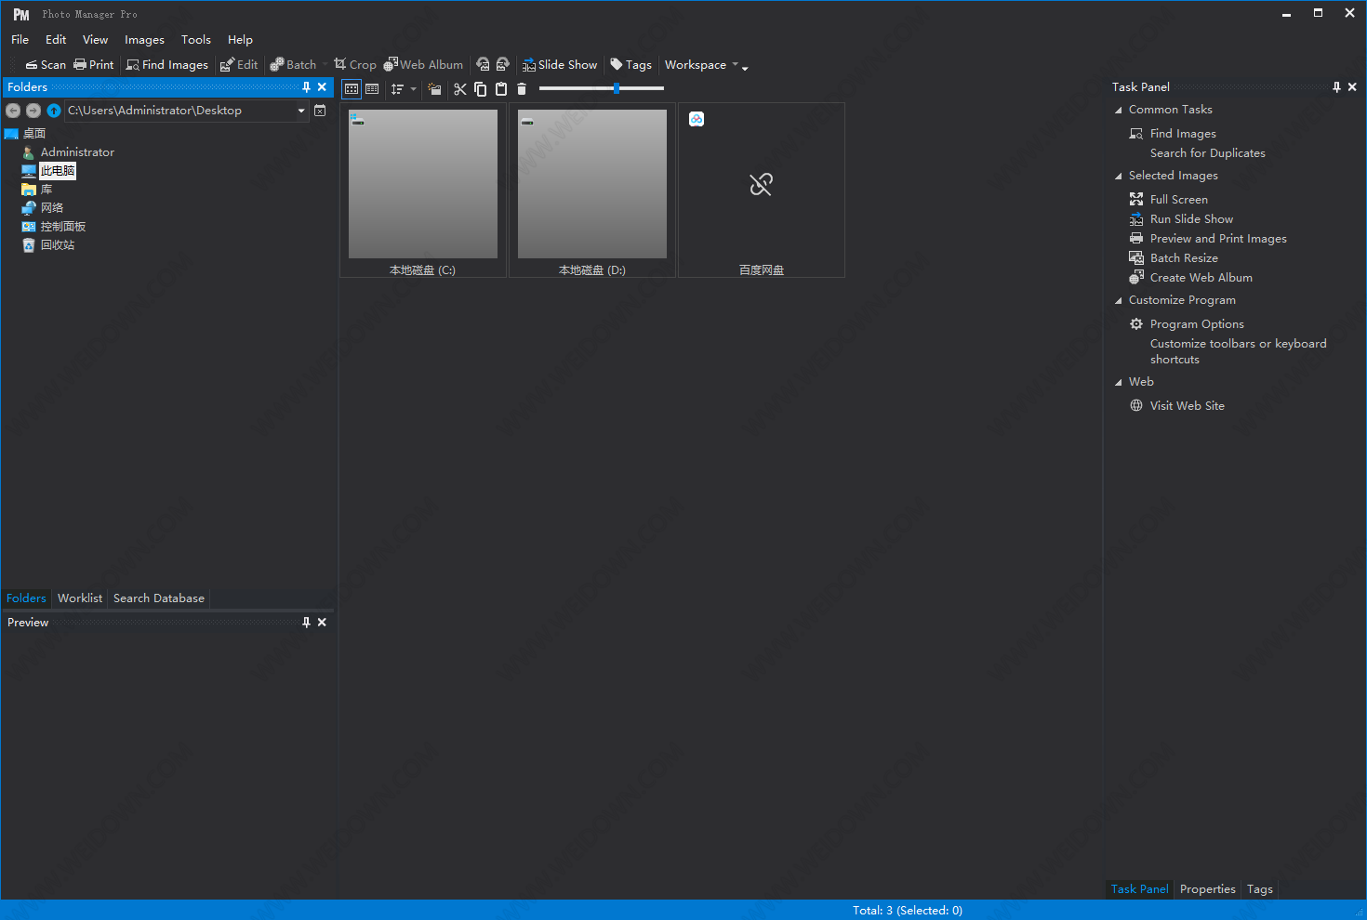The image size is (1367, 920).
Task: Select the Crop tool in toolbar
Action: point(355,65)
